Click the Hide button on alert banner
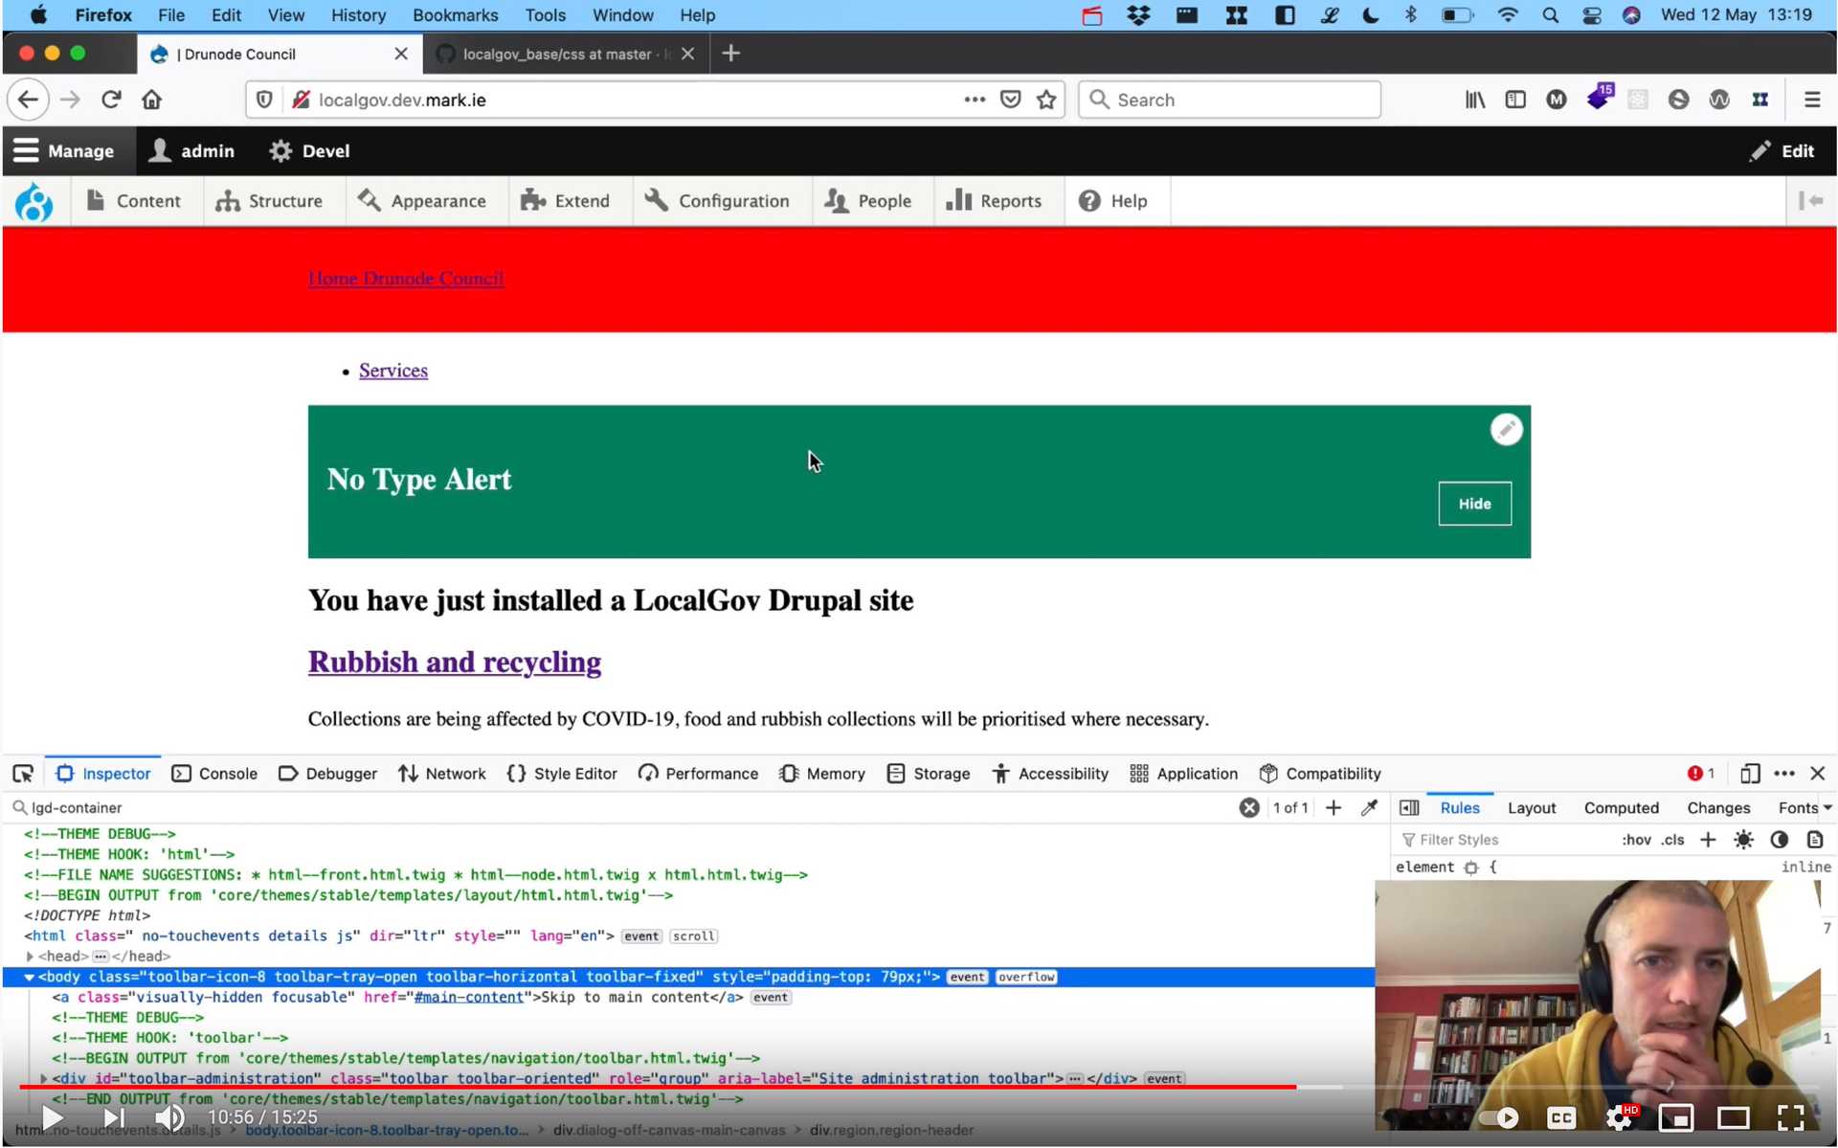Image resolution: width=1838 pixels, height=1148 pixels. pyautogui.click(x=1474, y=504)
